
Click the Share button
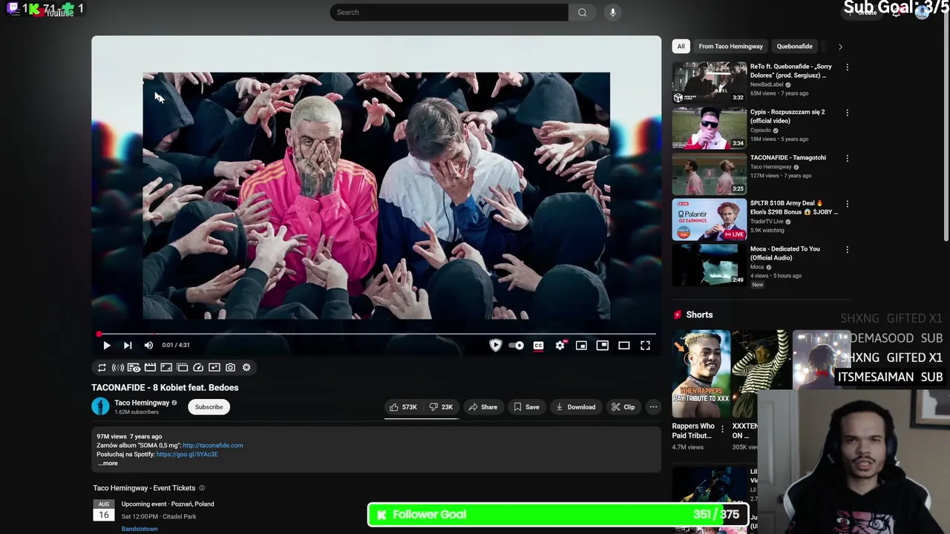(x=482, y=406)
